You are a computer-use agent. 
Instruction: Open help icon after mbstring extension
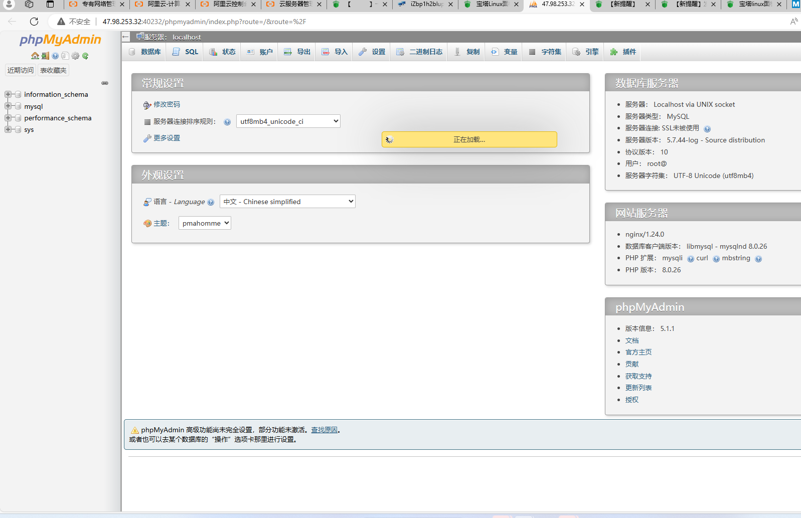(758, 259)
